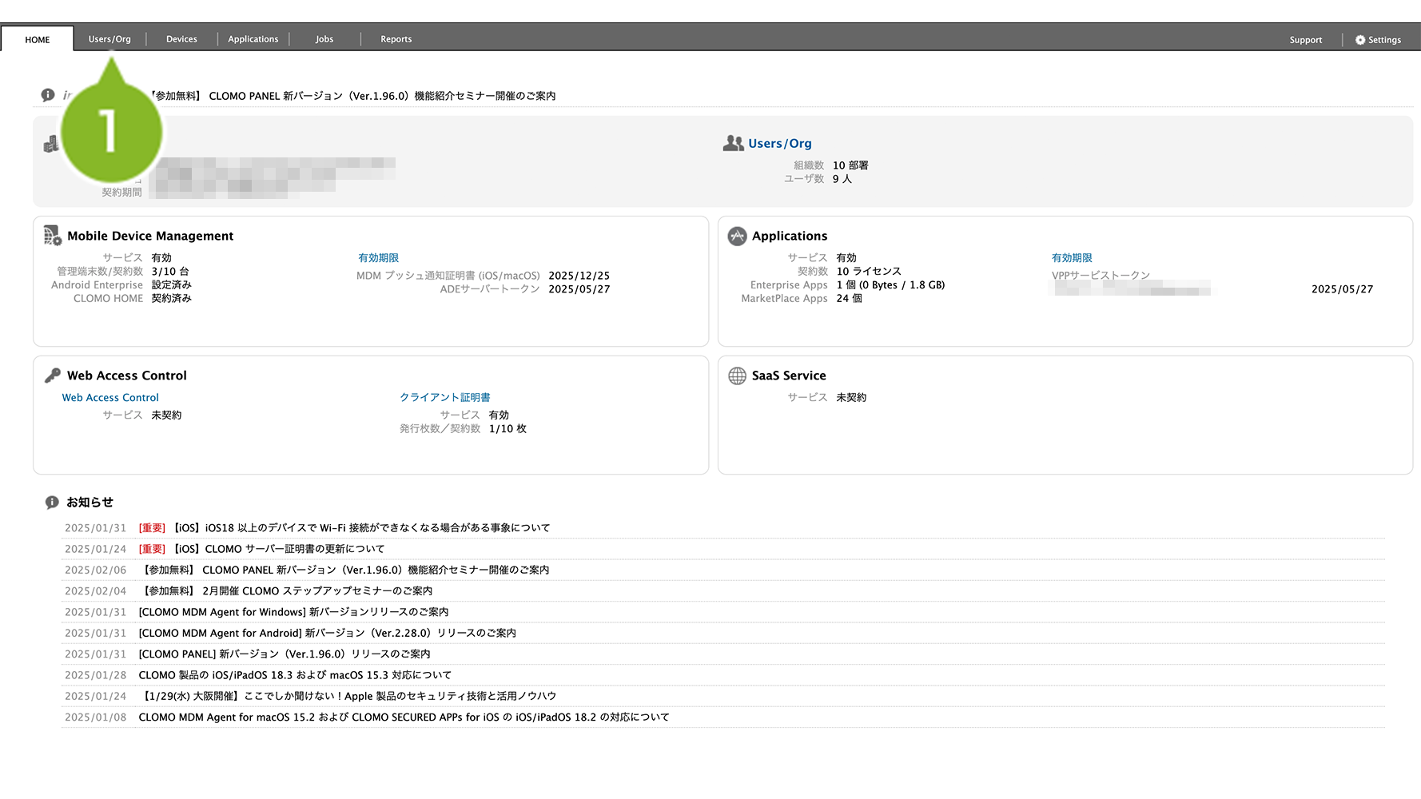Open the Support menu

click(1306, 40)
